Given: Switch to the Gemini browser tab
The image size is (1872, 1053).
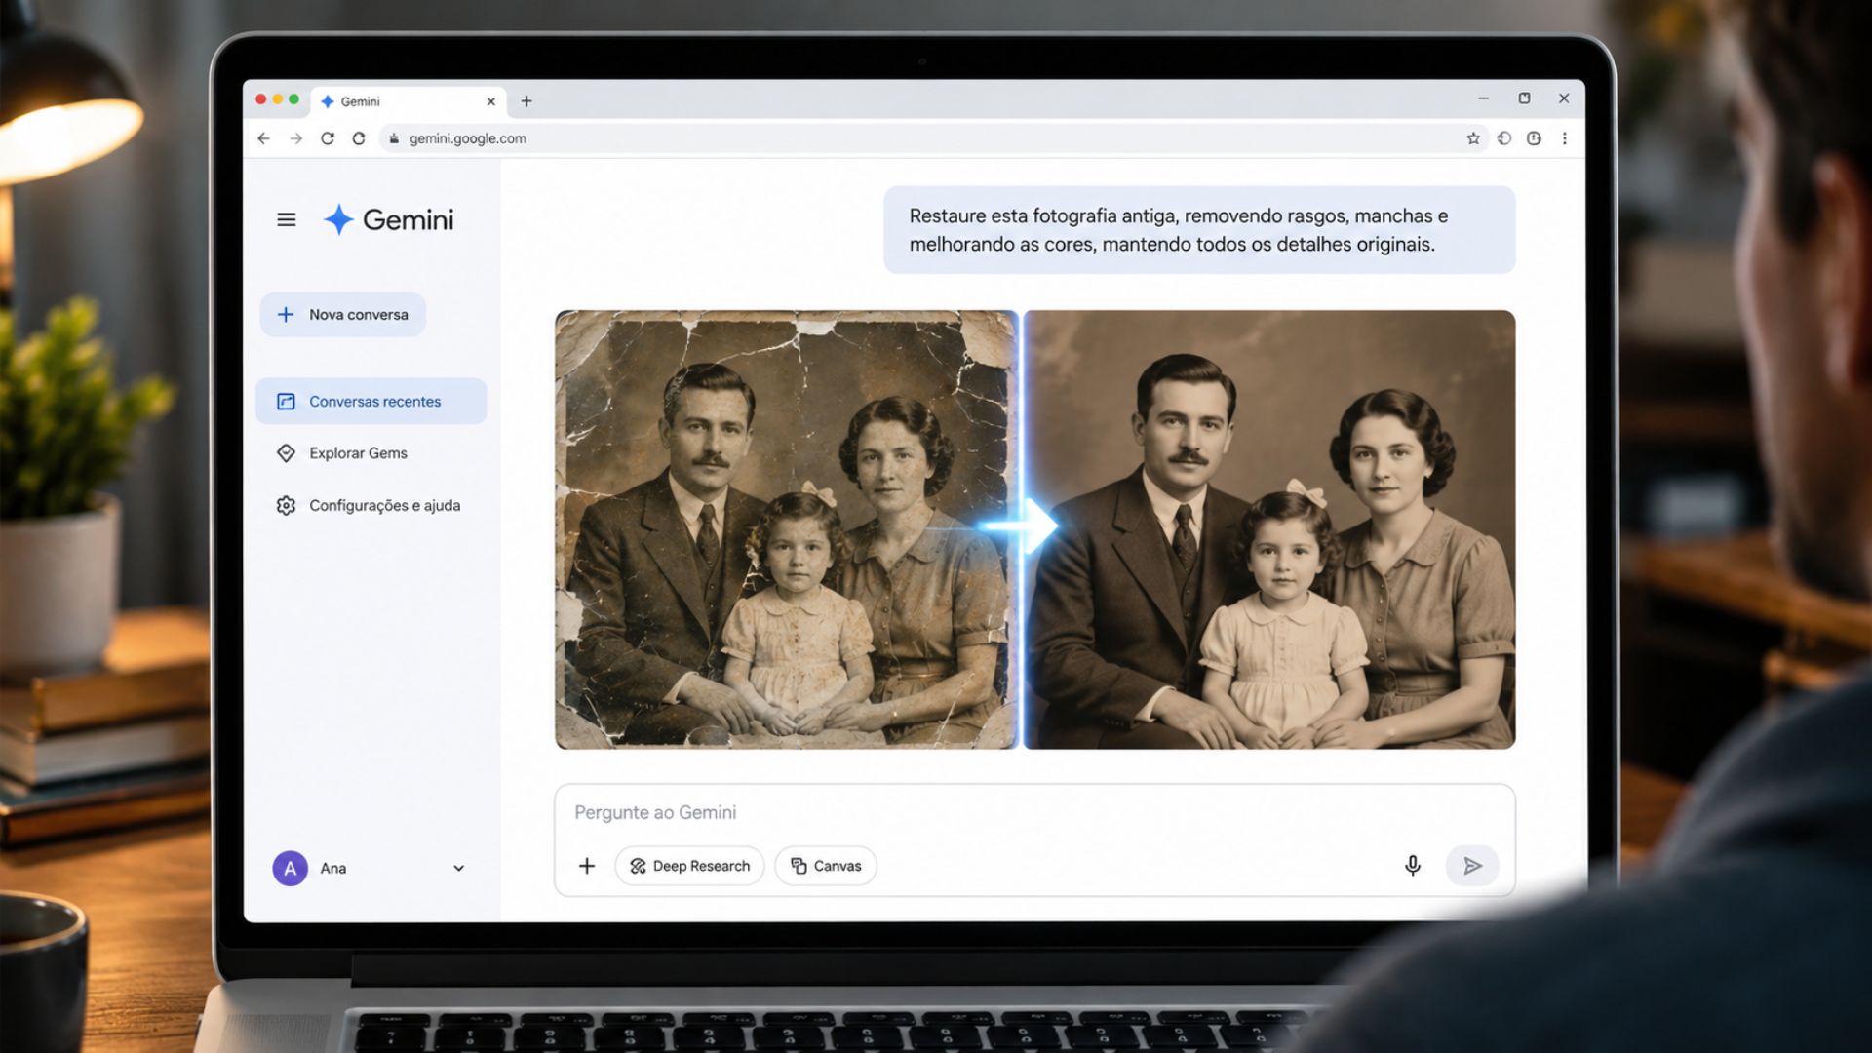Looking at the screenshot, I should (x=408, y=101).
